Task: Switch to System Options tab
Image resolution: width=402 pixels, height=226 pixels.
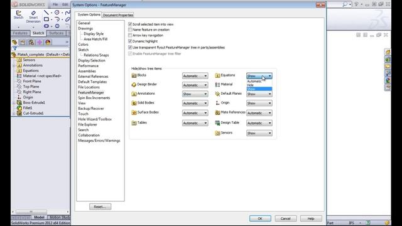Action: [x=89, y=14]
